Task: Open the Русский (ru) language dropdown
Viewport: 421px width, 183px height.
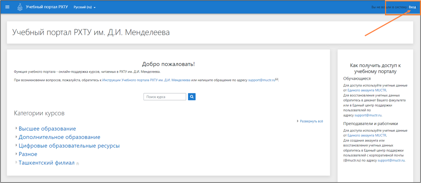Action: tap(84, 7)
